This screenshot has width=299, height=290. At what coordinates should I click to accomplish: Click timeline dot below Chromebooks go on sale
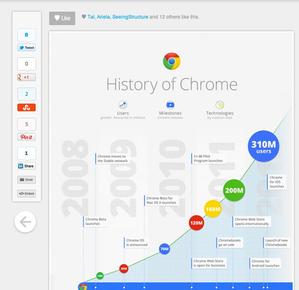pyautogui.click(x=216, y=287)
